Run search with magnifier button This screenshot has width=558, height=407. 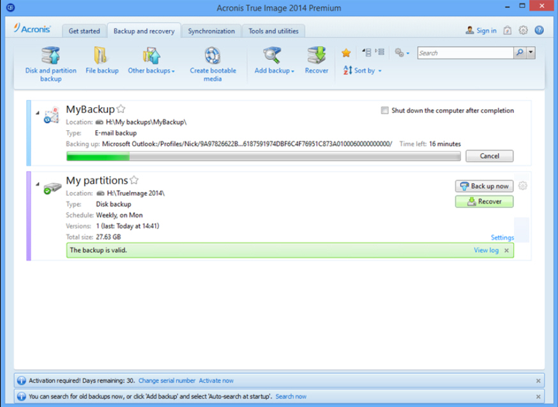tap(520, 53)
